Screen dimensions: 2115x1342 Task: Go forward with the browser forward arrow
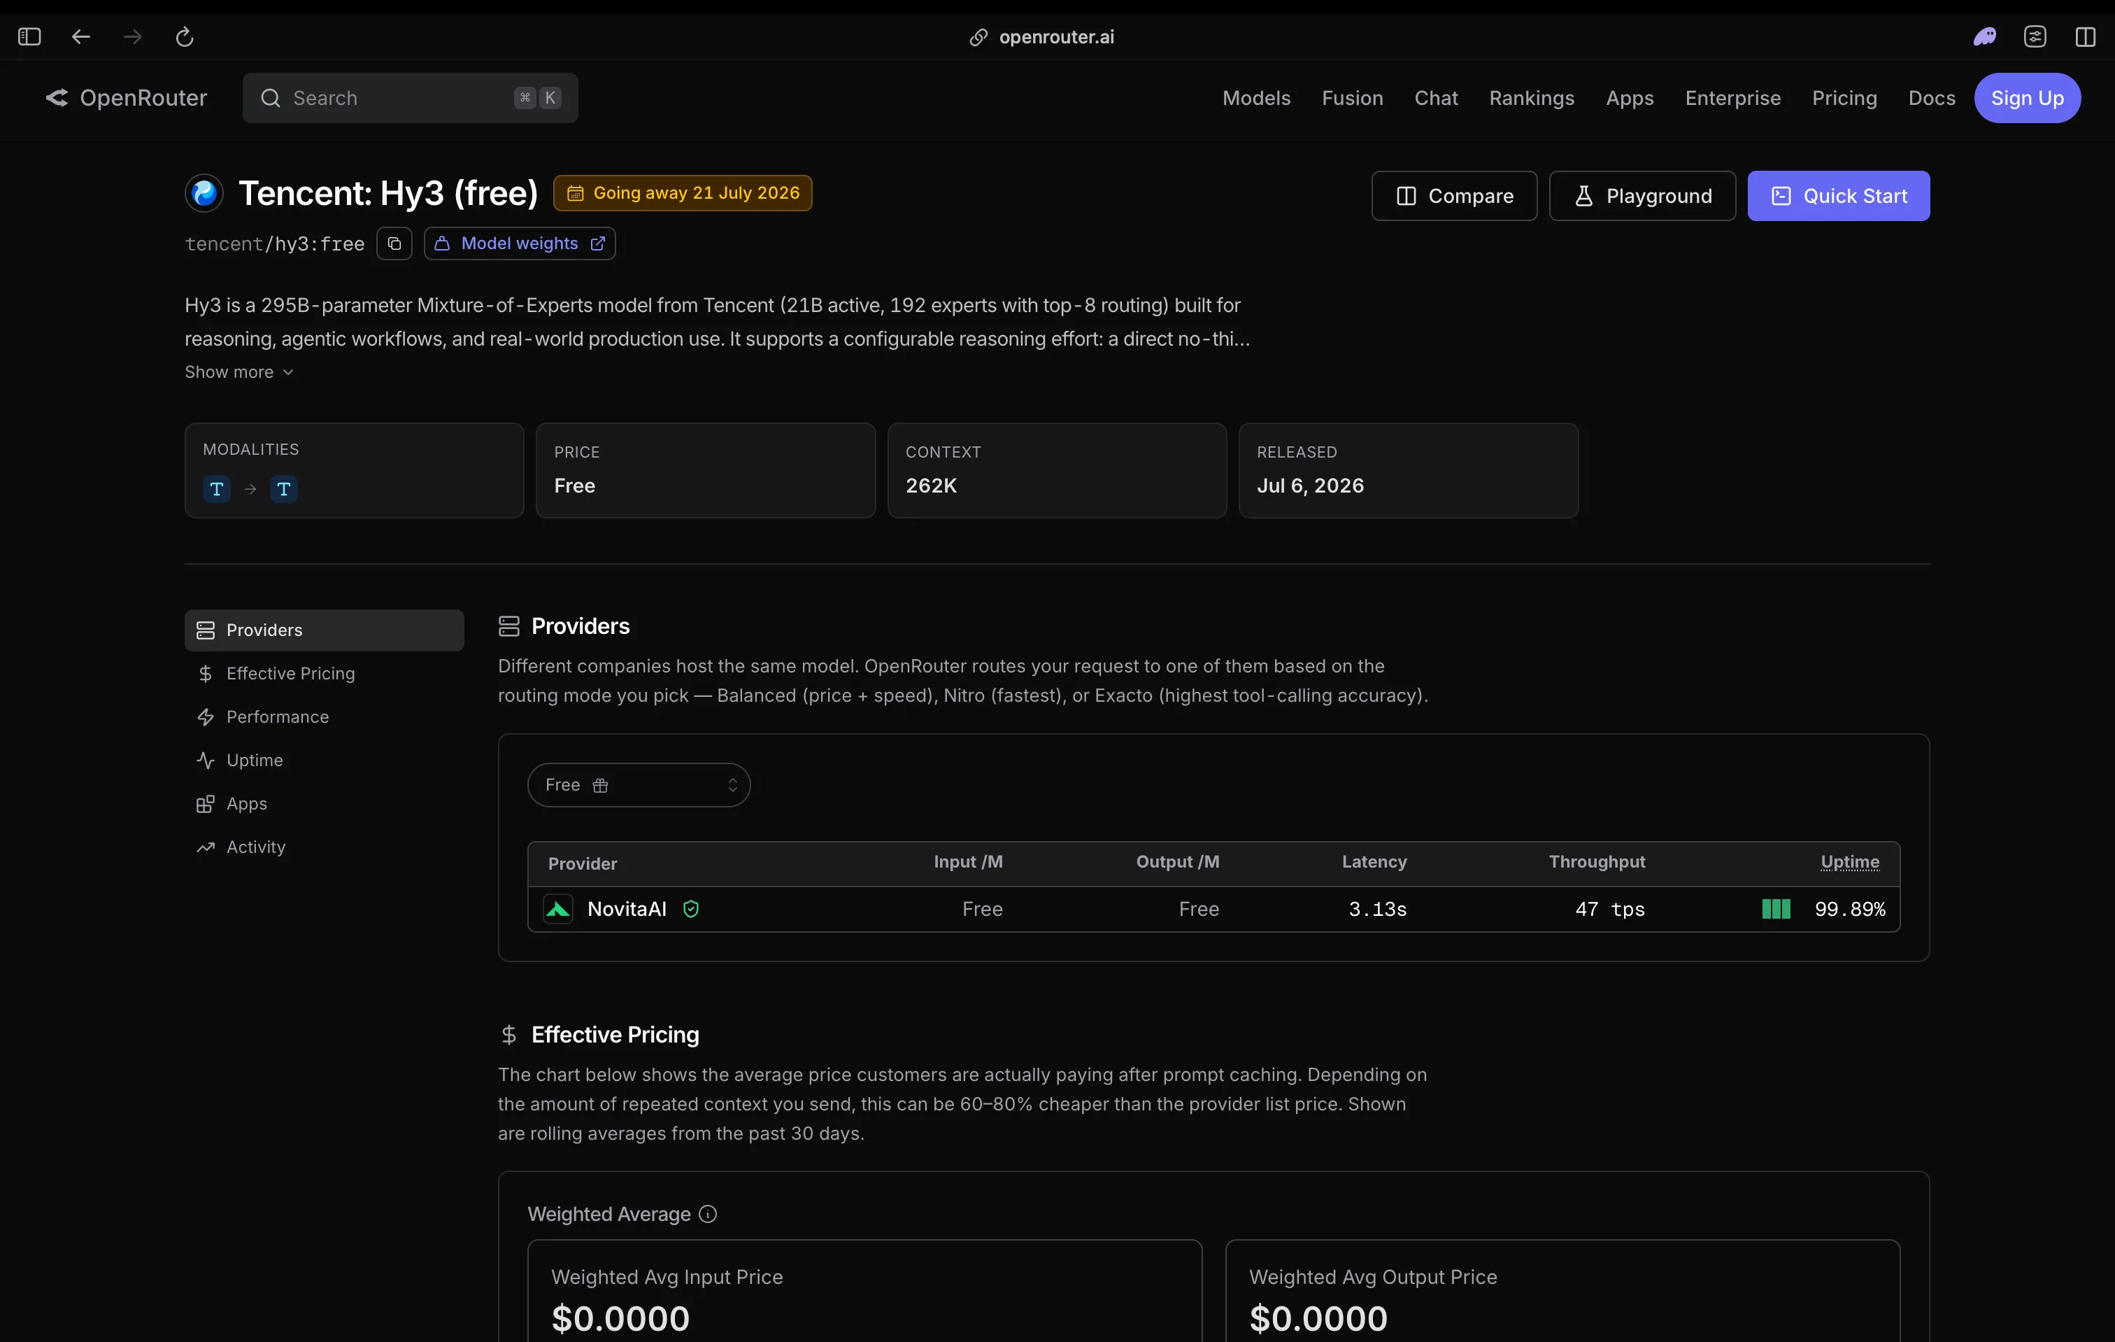coord(133,36)
